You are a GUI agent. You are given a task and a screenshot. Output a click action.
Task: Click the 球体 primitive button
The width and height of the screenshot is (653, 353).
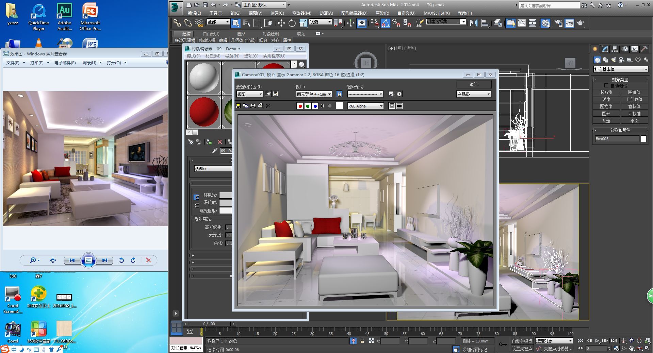pos(606,99)
